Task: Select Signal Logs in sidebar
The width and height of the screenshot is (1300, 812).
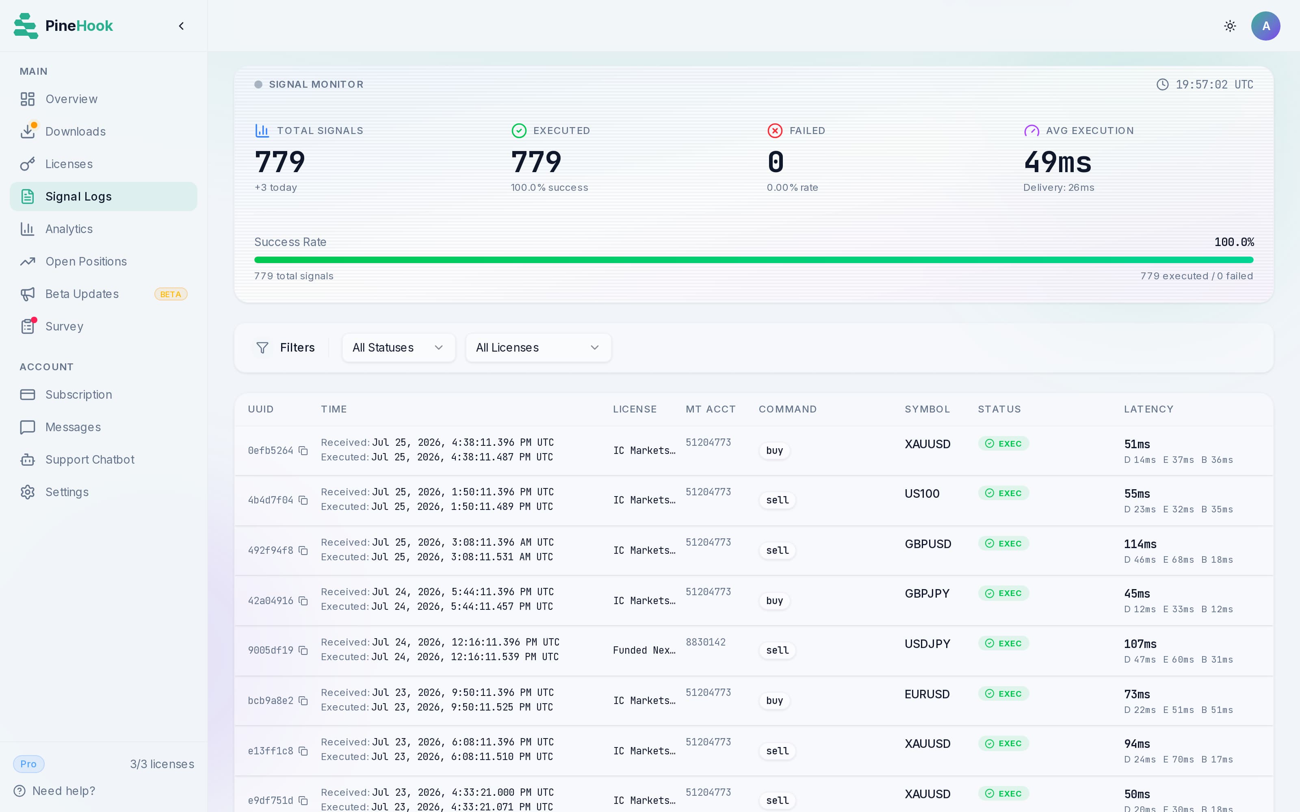Action: click(103, 197)
